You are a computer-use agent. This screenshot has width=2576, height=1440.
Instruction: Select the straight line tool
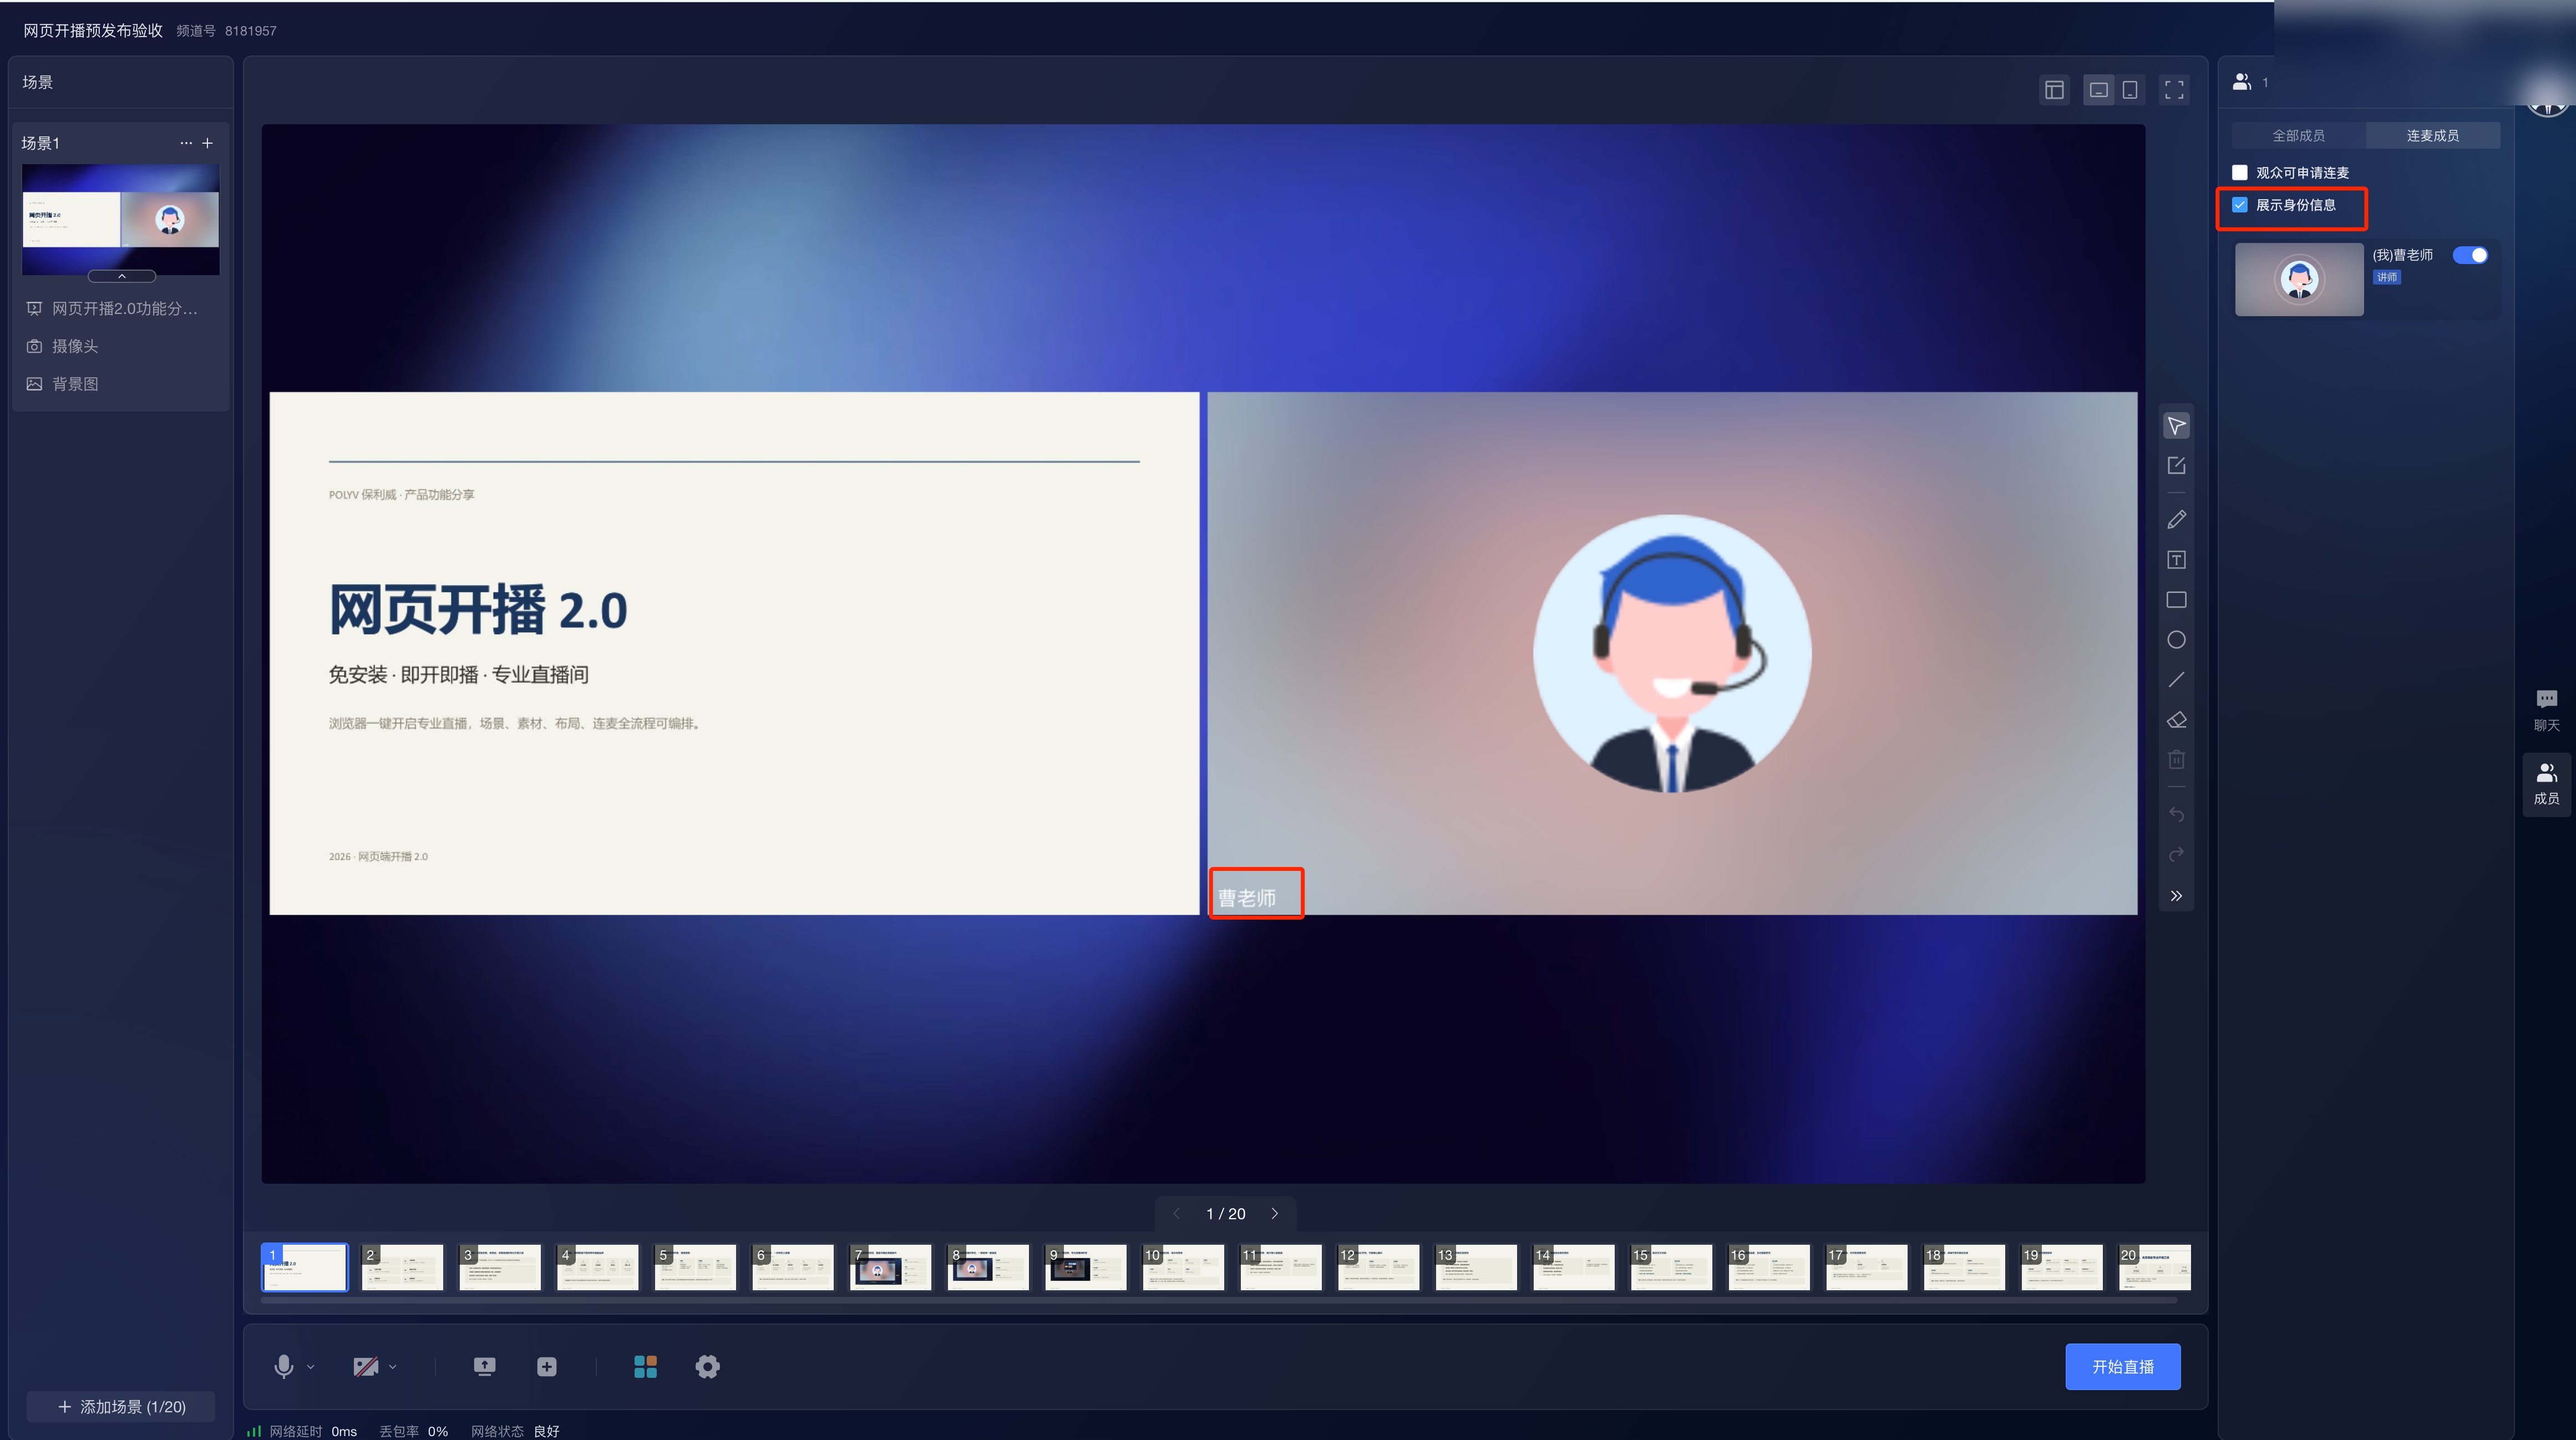pos(2176,680)
